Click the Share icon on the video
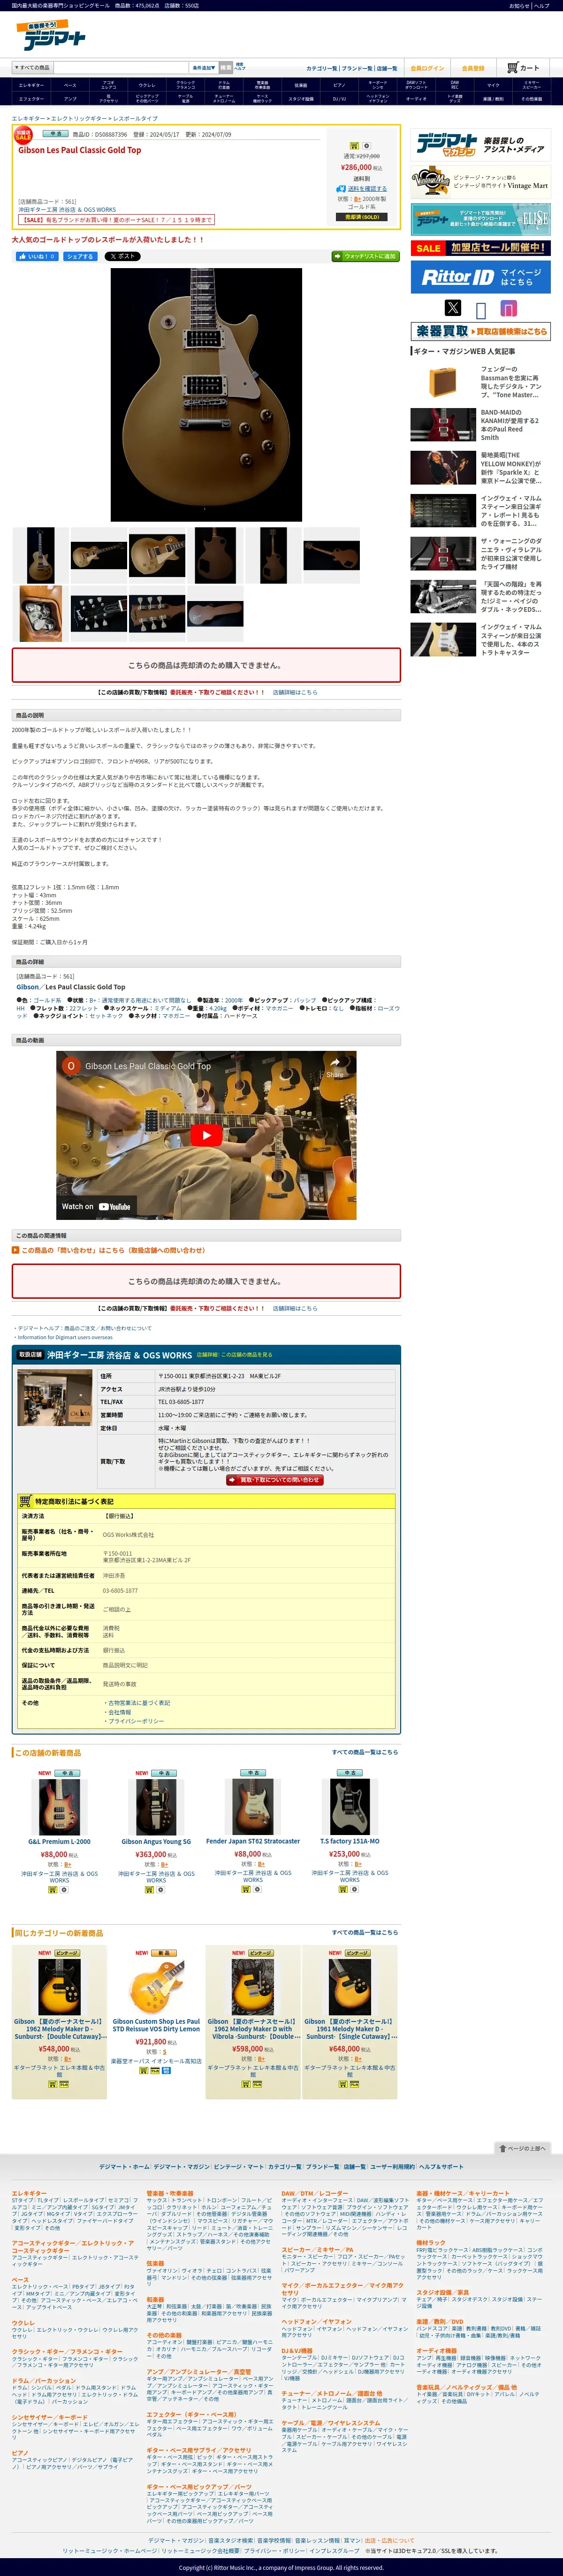 tap(335, 1067)
